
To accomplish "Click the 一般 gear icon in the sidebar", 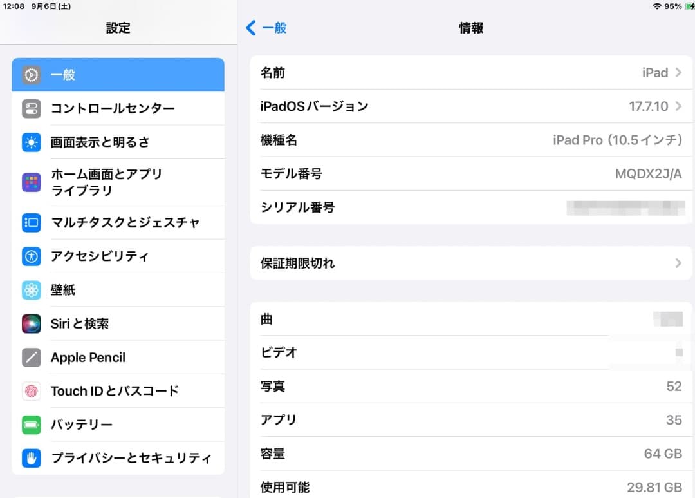I will coord(30,74).
